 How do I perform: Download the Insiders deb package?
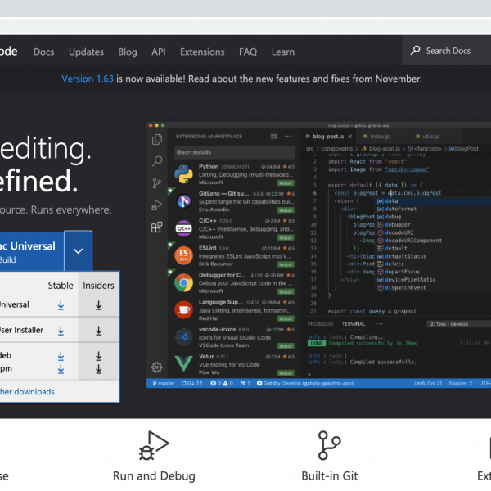(98, 356)
